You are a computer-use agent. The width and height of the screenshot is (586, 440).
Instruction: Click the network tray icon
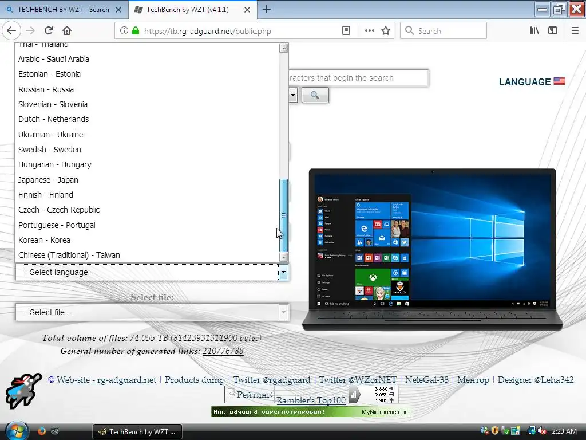coord(532,431)
